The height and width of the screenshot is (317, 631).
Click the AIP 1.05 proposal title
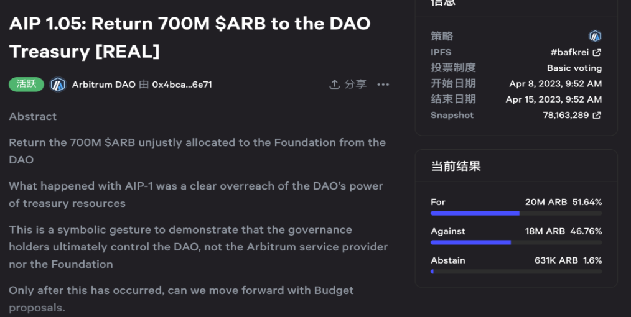190,37
